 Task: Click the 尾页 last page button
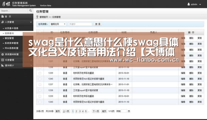104,111
